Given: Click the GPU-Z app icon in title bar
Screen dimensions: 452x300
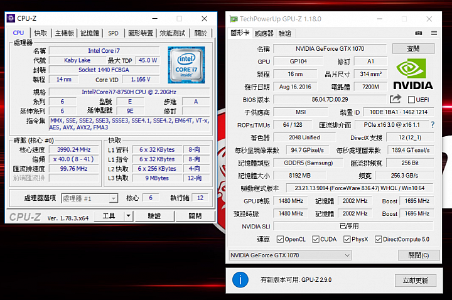Looking at the screenshot, I should coord(234,19).
